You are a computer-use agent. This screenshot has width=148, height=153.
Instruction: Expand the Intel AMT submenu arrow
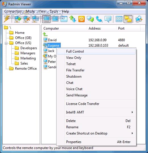[132, 112]
